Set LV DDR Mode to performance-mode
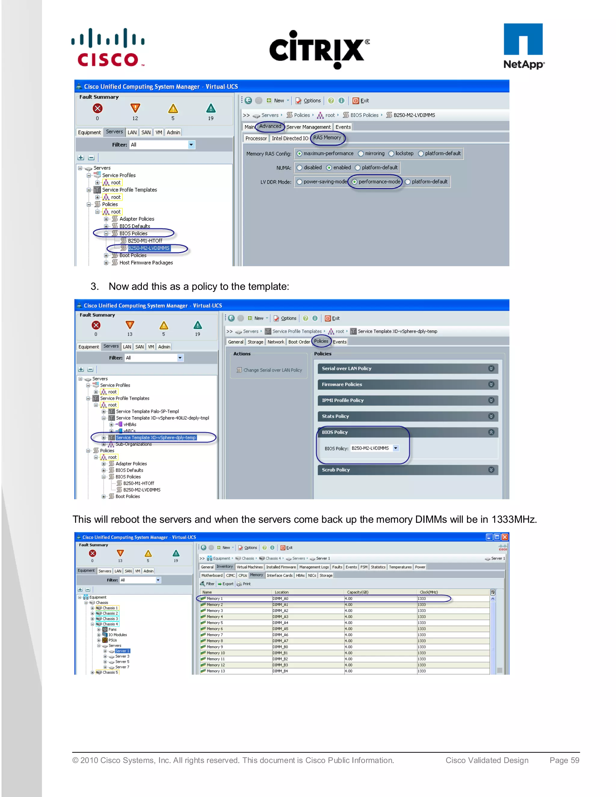Image resolution: width=616 pixels, height=797 pixels. [x=354, y=182]
